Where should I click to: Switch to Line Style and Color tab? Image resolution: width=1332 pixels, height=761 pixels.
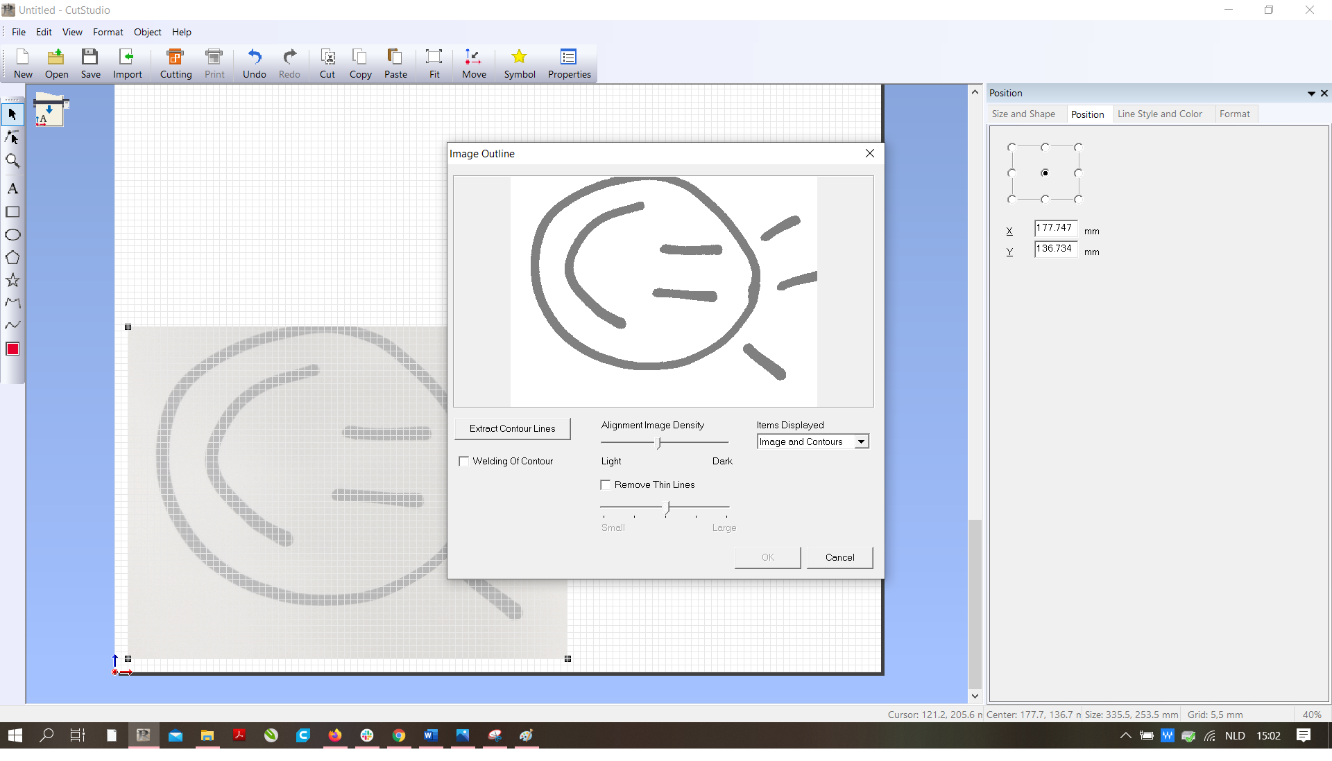1159,114
